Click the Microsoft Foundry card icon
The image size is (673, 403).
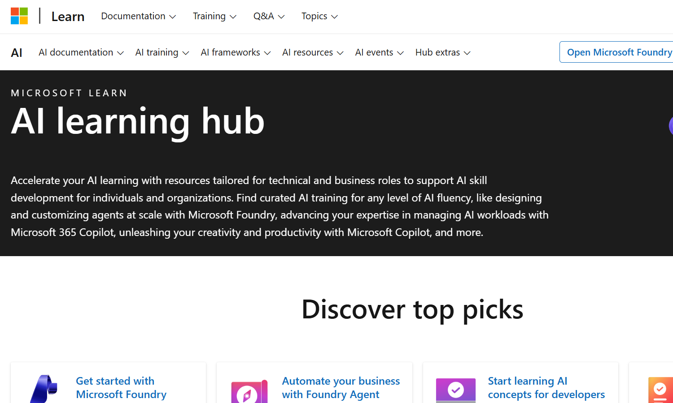[44, 389]
